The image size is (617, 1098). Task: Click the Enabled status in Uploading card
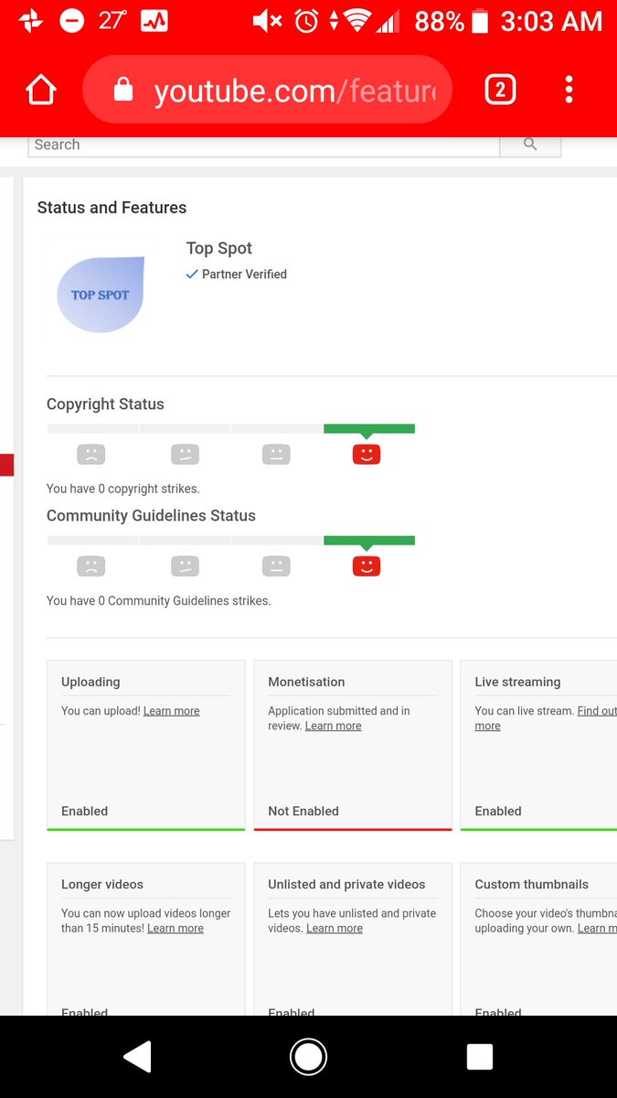(84, 812)
